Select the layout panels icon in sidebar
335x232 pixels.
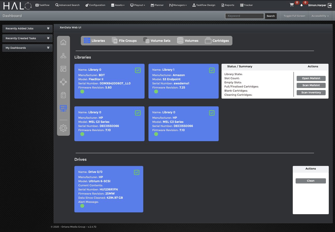tap(63, 69)
